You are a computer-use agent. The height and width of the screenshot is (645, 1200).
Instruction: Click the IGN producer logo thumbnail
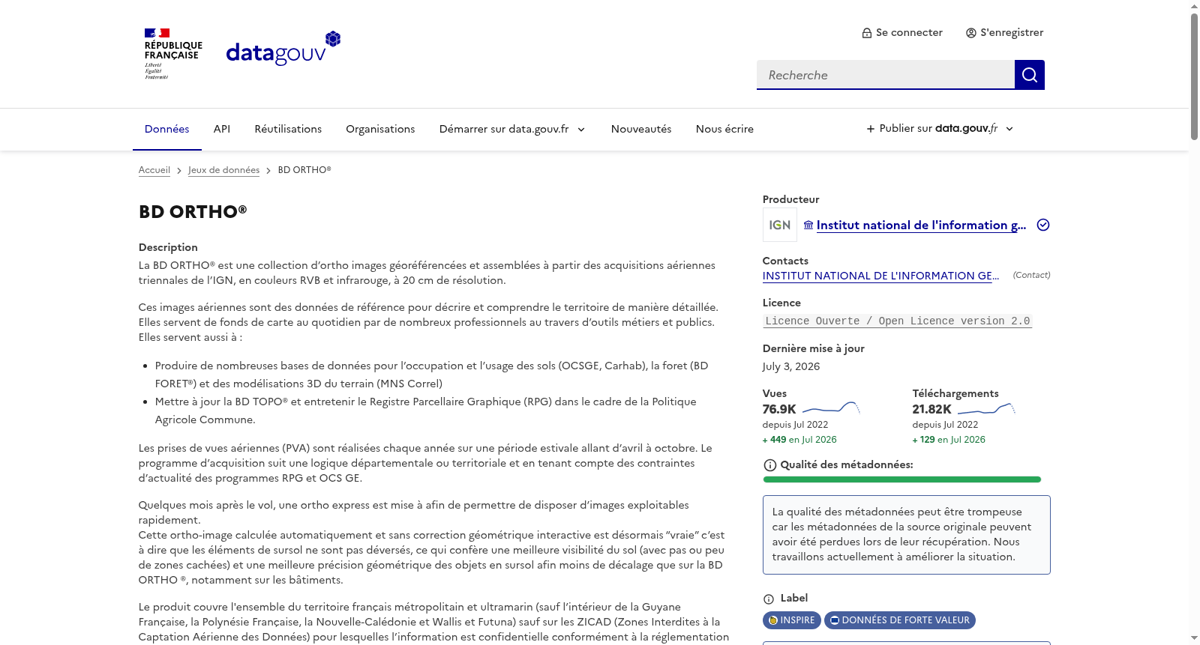779,225
